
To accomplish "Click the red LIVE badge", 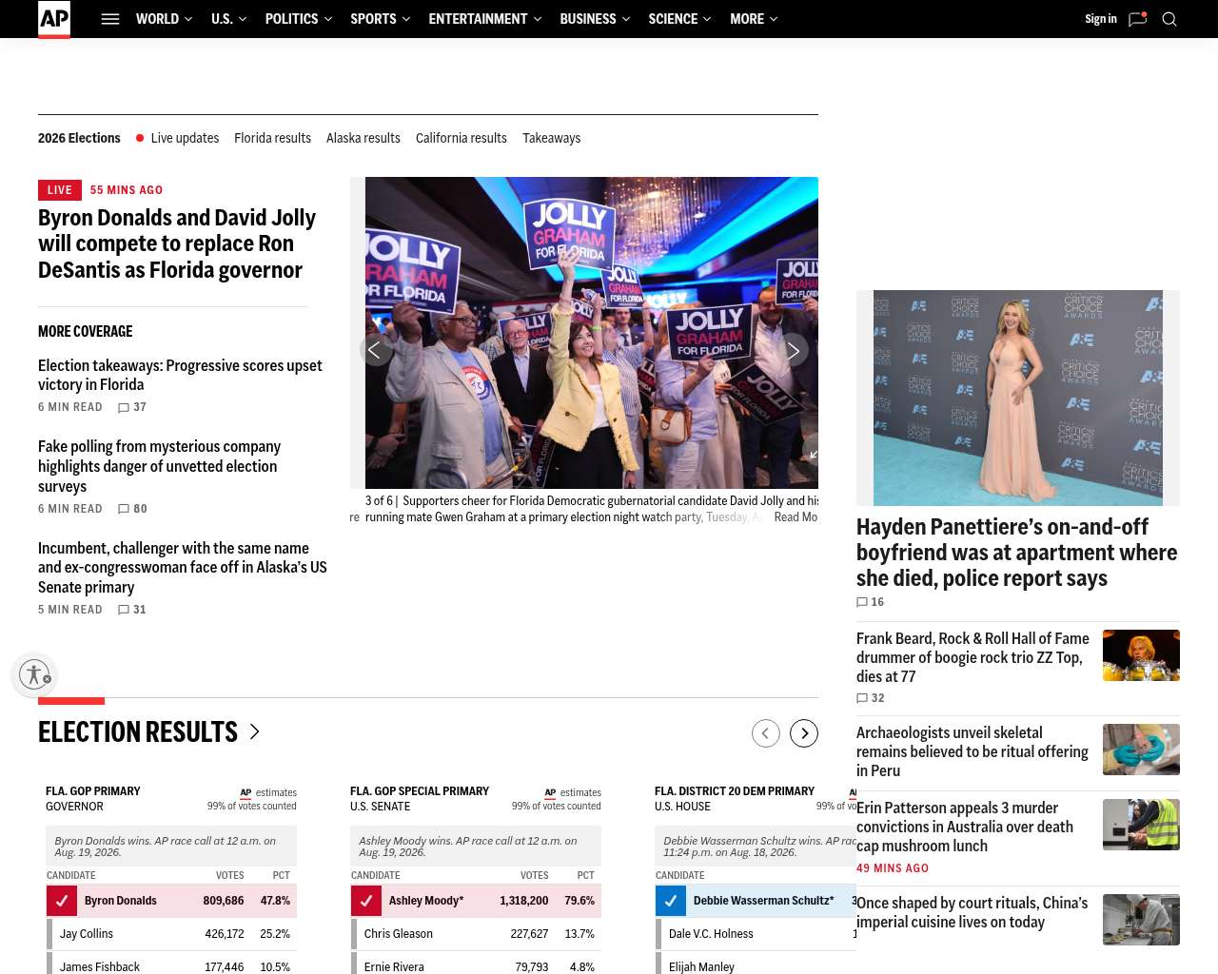I will (60, 190).
